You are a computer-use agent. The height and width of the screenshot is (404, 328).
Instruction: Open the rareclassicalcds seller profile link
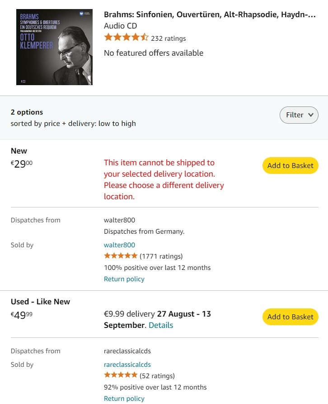(127, 365)
